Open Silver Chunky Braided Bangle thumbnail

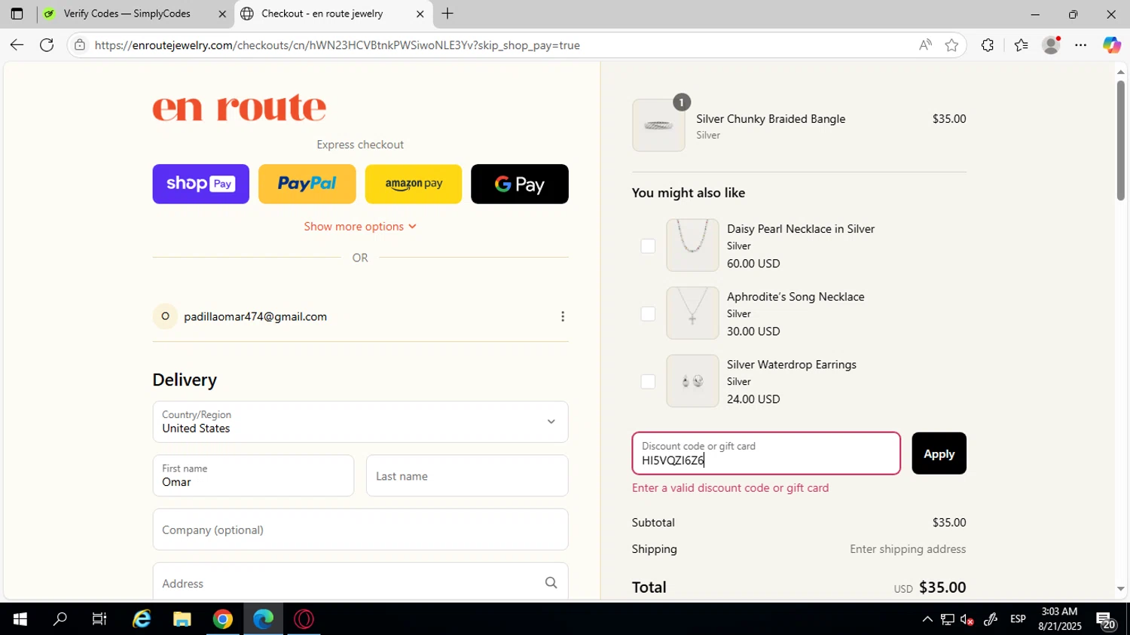point(658,125)
